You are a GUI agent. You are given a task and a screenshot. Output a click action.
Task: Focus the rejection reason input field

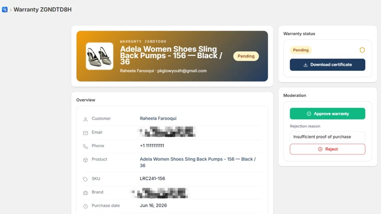pyautogui.click(x=327, y=136)
